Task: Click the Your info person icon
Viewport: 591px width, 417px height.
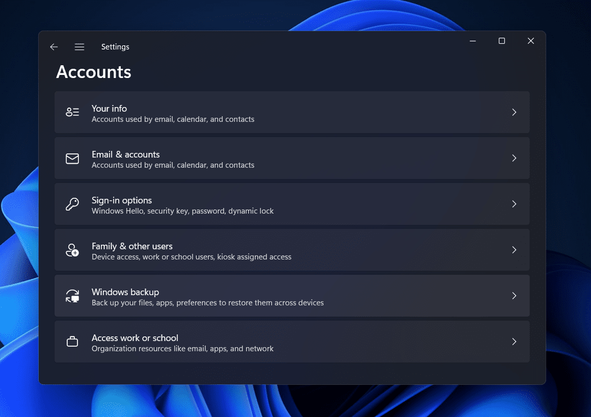Action: coord(72,112)
